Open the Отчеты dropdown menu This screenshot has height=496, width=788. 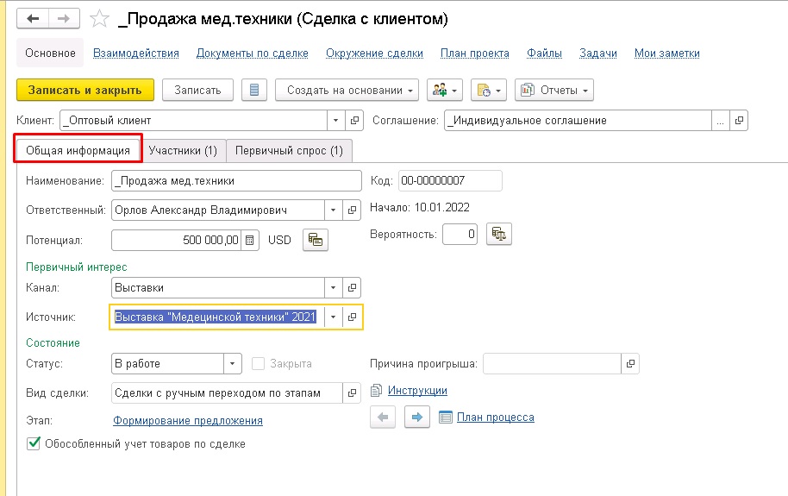[x=554, y=91]
